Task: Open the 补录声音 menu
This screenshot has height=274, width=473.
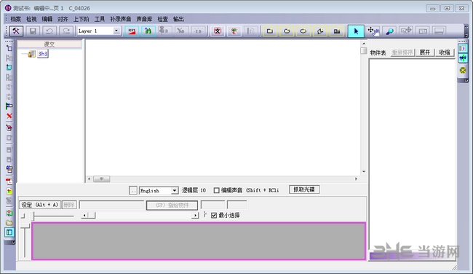Action: [121, 19]
